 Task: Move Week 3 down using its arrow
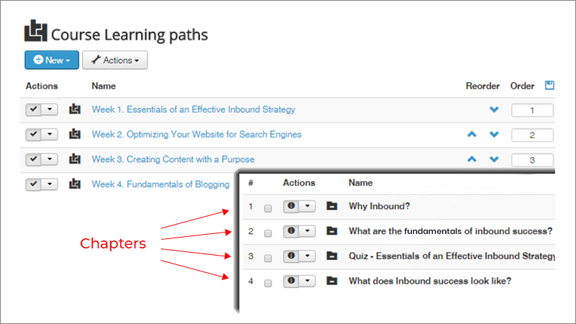tap(494, 159)
